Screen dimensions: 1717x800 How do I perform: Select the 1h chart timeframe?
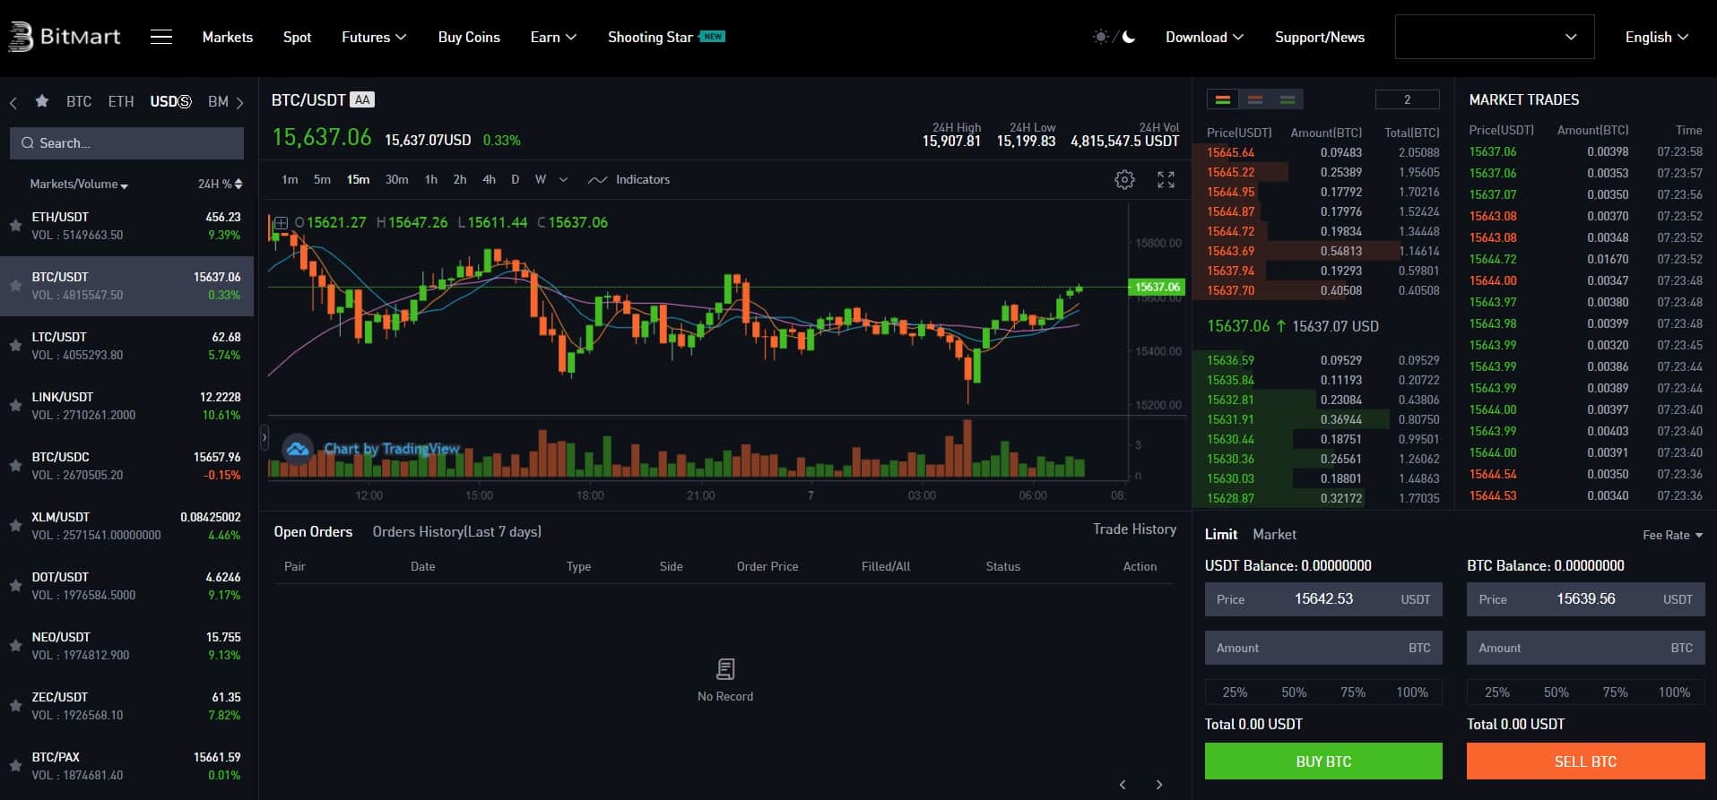[431, 179]
